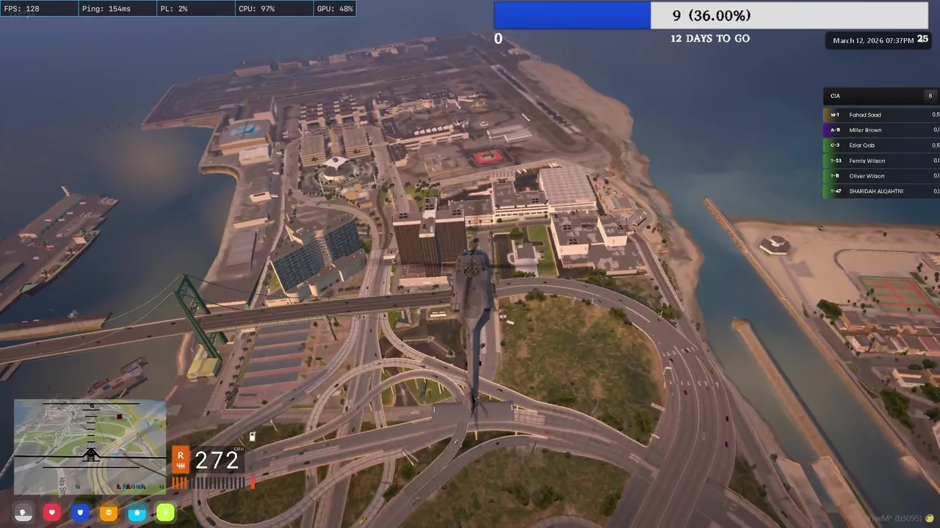Click the white fuel pump icon

253,436
